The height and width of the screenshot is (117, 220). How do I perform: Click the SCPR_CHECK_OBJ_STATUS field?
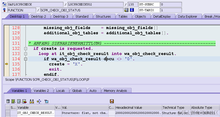coord(82,10)
